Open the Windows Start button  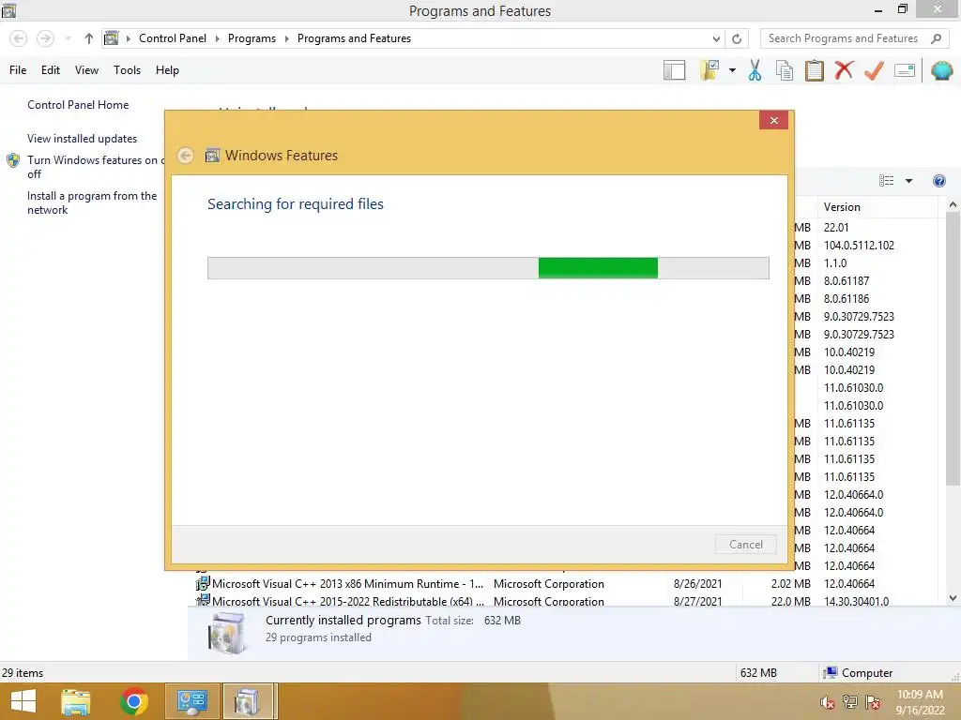pyautogui.click(x=23, y=701)
